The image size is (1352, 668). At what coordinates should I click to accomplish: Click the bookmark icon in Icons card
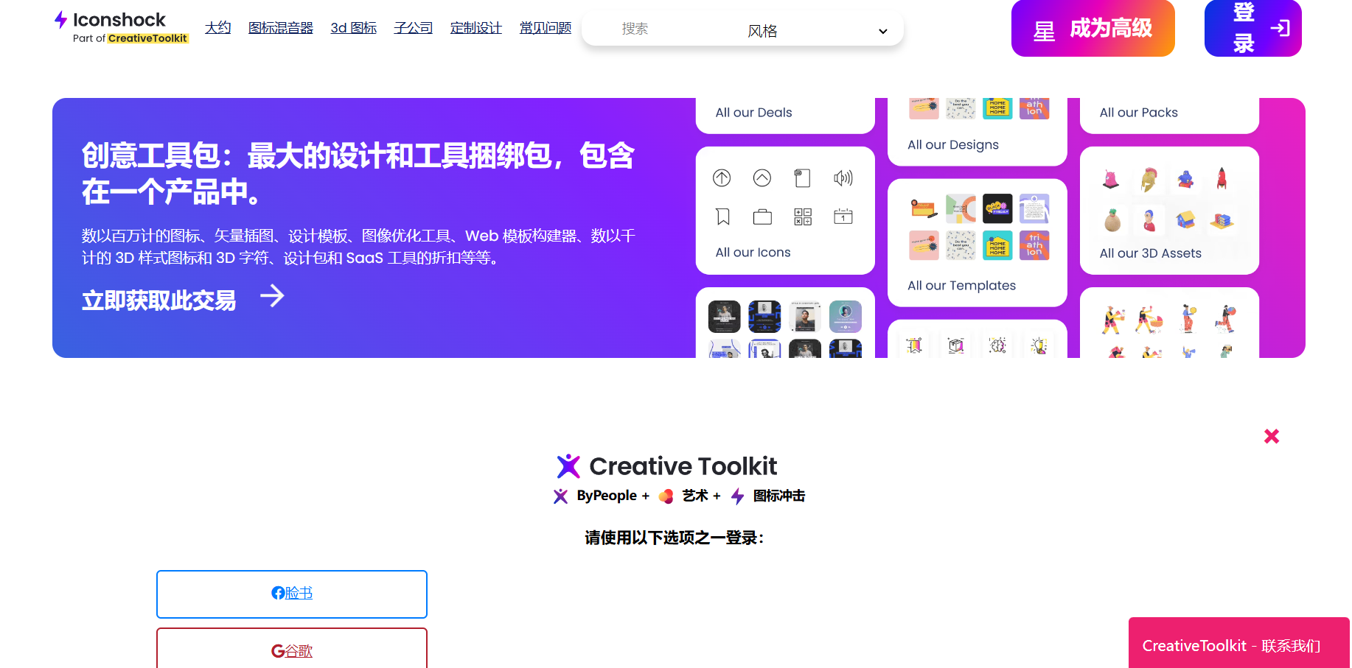[x=723, y=217]
